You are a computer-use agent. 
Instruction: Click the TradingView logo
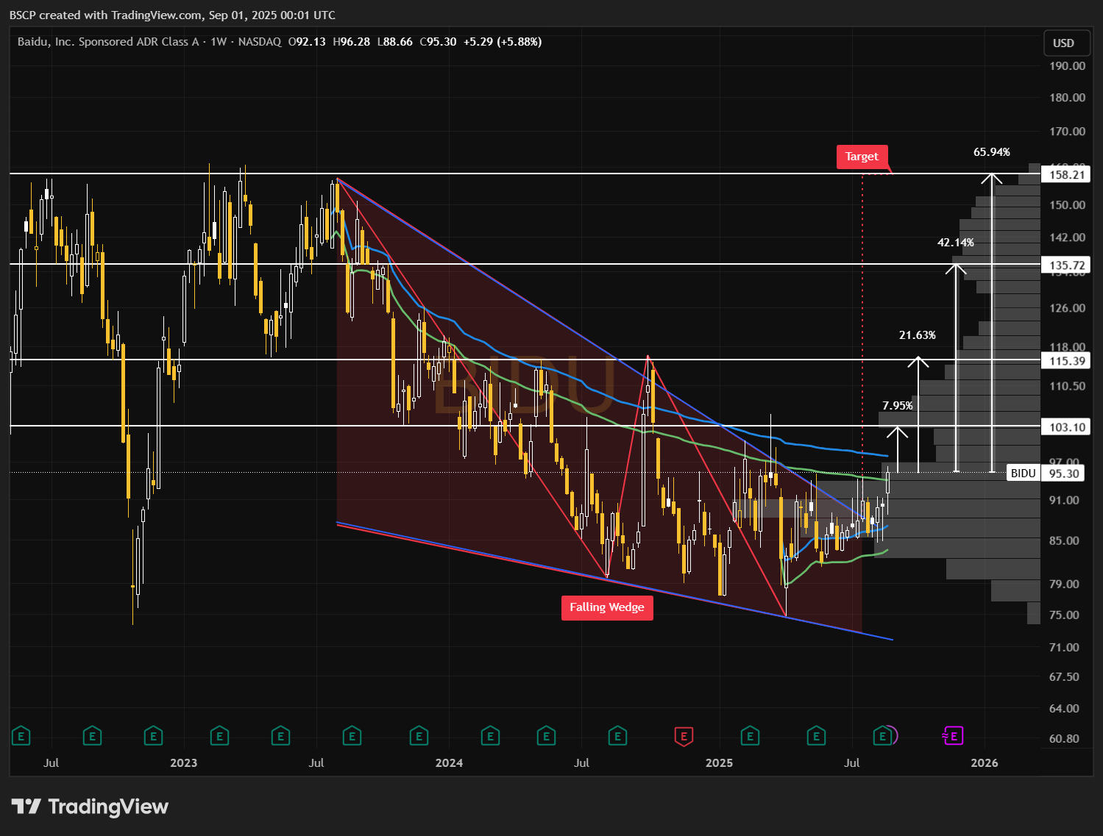coord(90,807)
